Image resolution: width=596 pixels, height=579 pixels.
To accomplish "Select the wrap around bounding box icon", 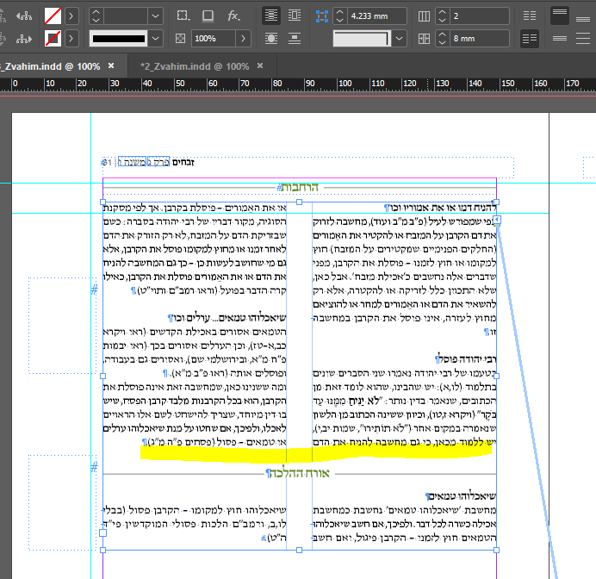I will (295, 16).
